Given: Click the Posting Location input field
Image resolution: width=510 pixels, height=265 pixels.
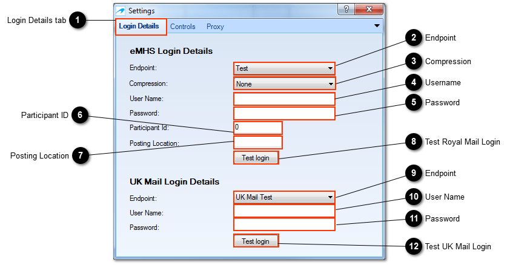Looking at the screenshot, I should 258,143.
